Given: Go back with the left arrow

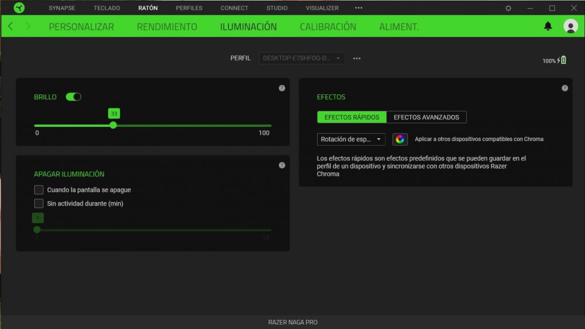Looking at the screenshot, I should click(10, 26).
